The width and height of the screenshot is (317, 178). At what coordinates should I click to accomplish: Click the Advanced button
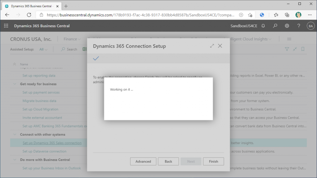coord(143,161)
